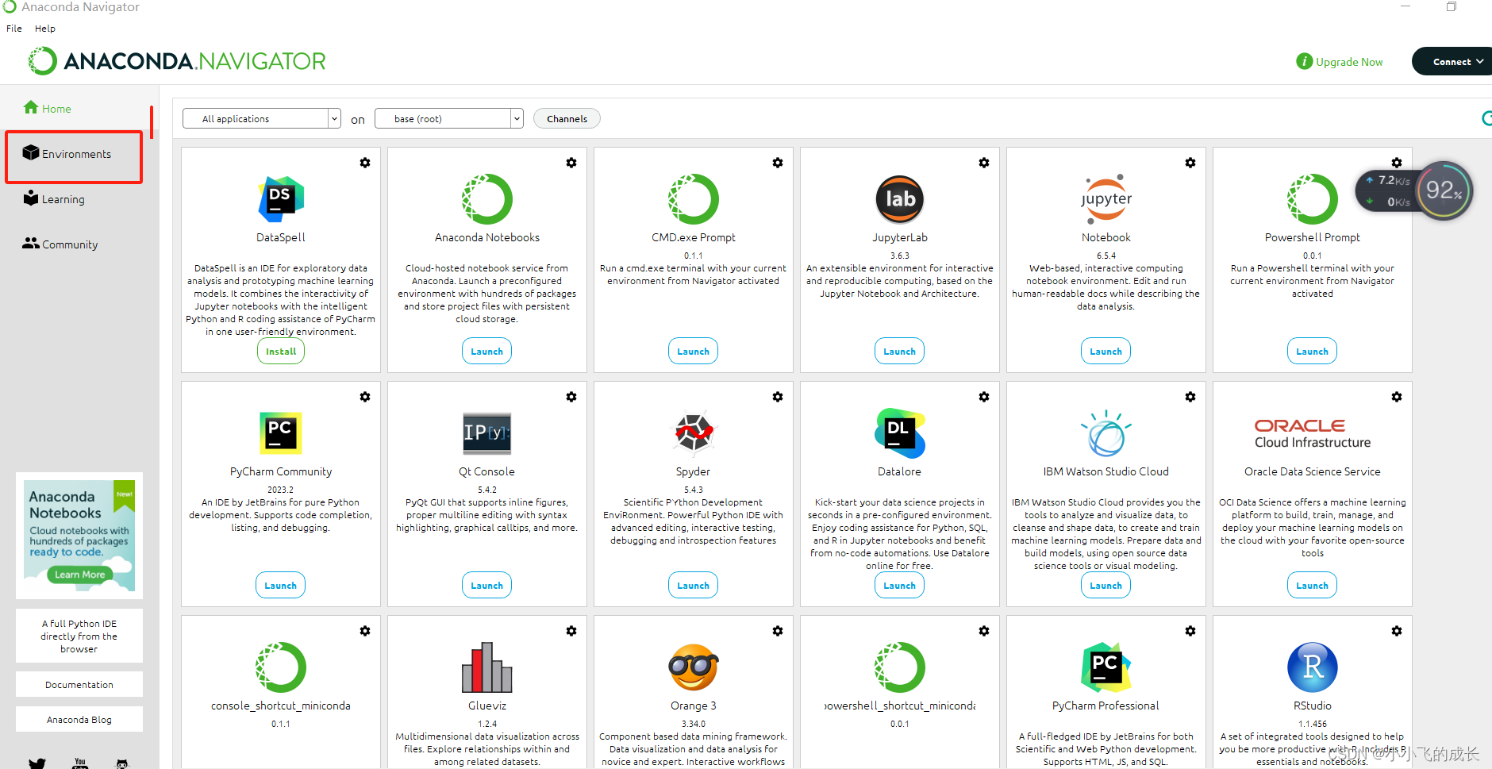The width and height of the screenshot is (1492, 769).
Task: Click the full Python IDE browser link
Action: [79, 636]
